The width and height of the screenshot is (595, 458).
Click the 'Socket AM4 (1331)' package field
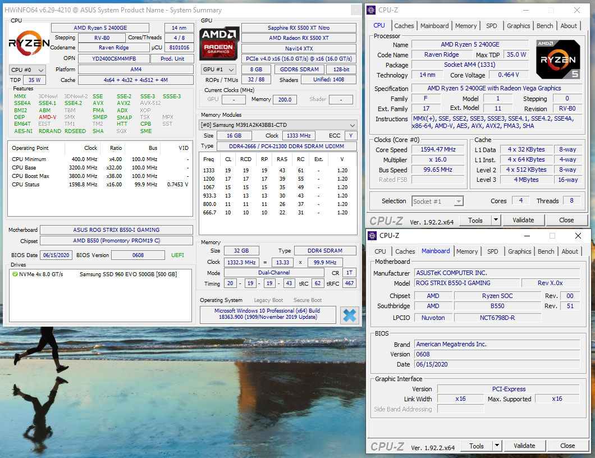pos(470,65)
